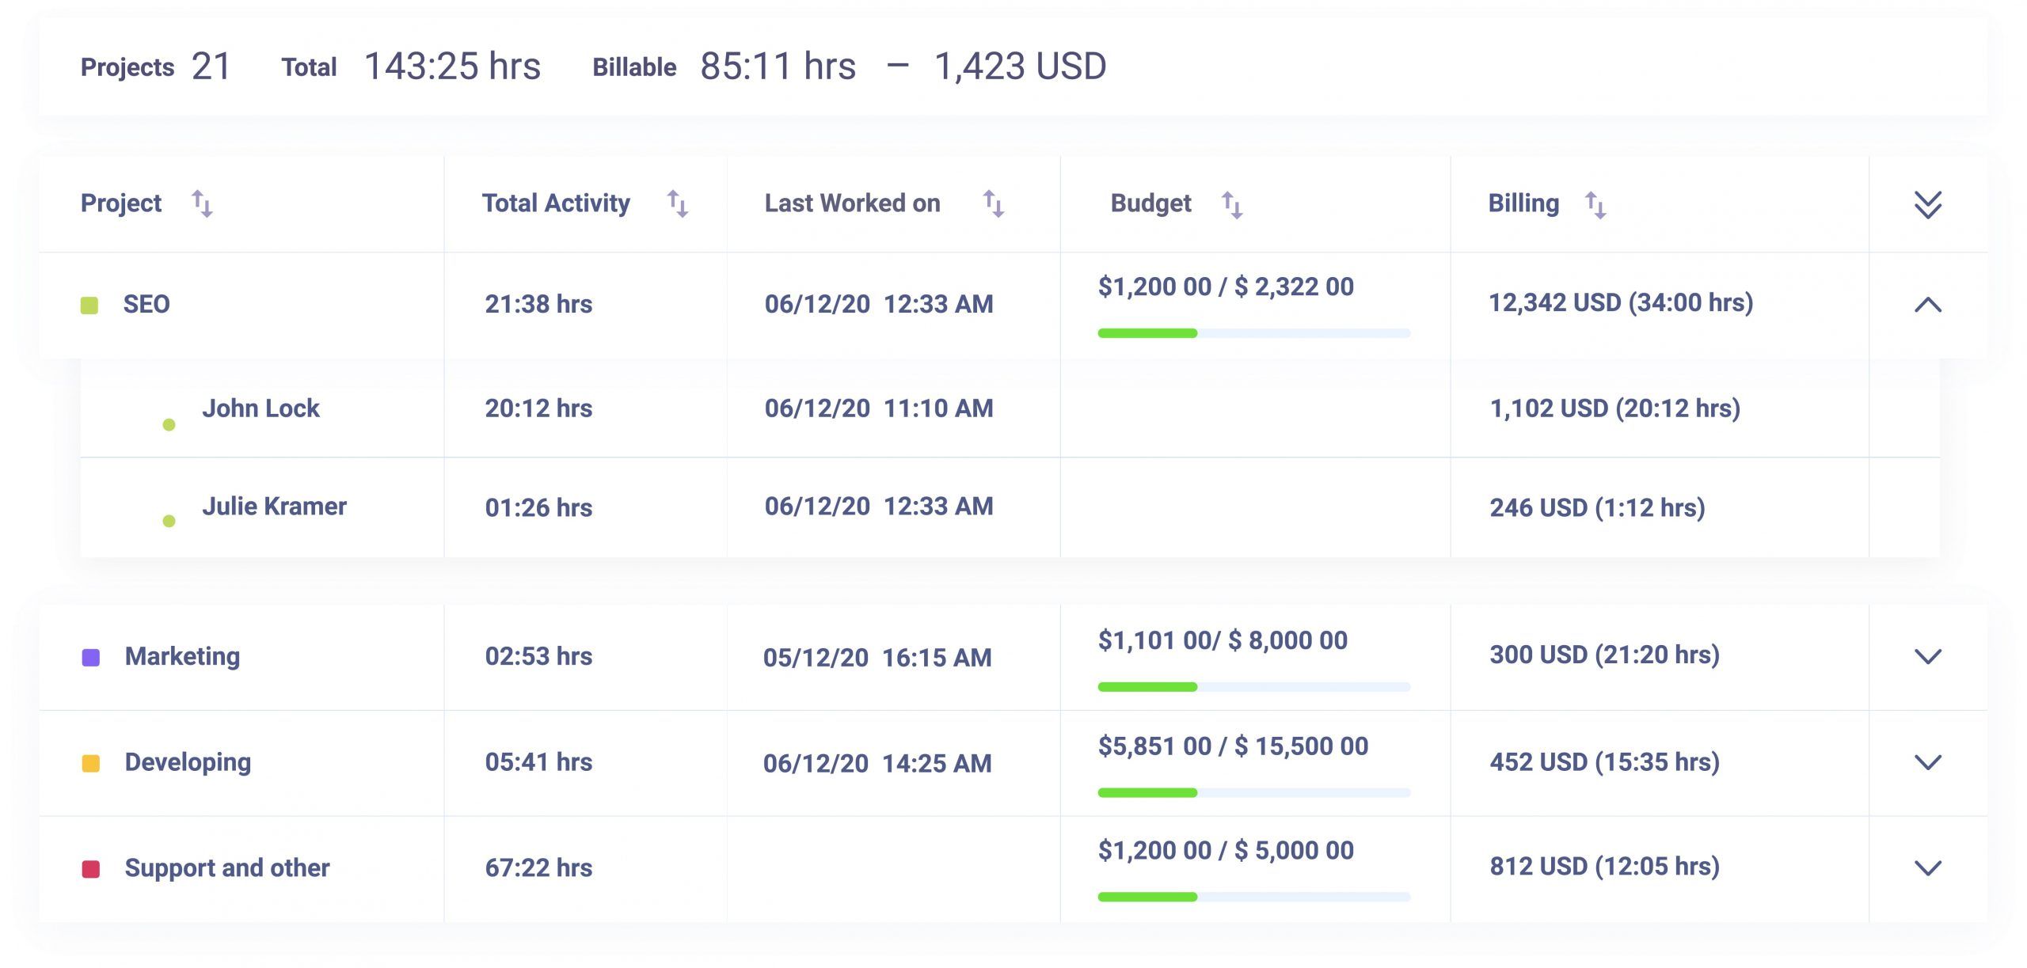
Task: Click the purple Marketing color square
Action: coord(91,657)
